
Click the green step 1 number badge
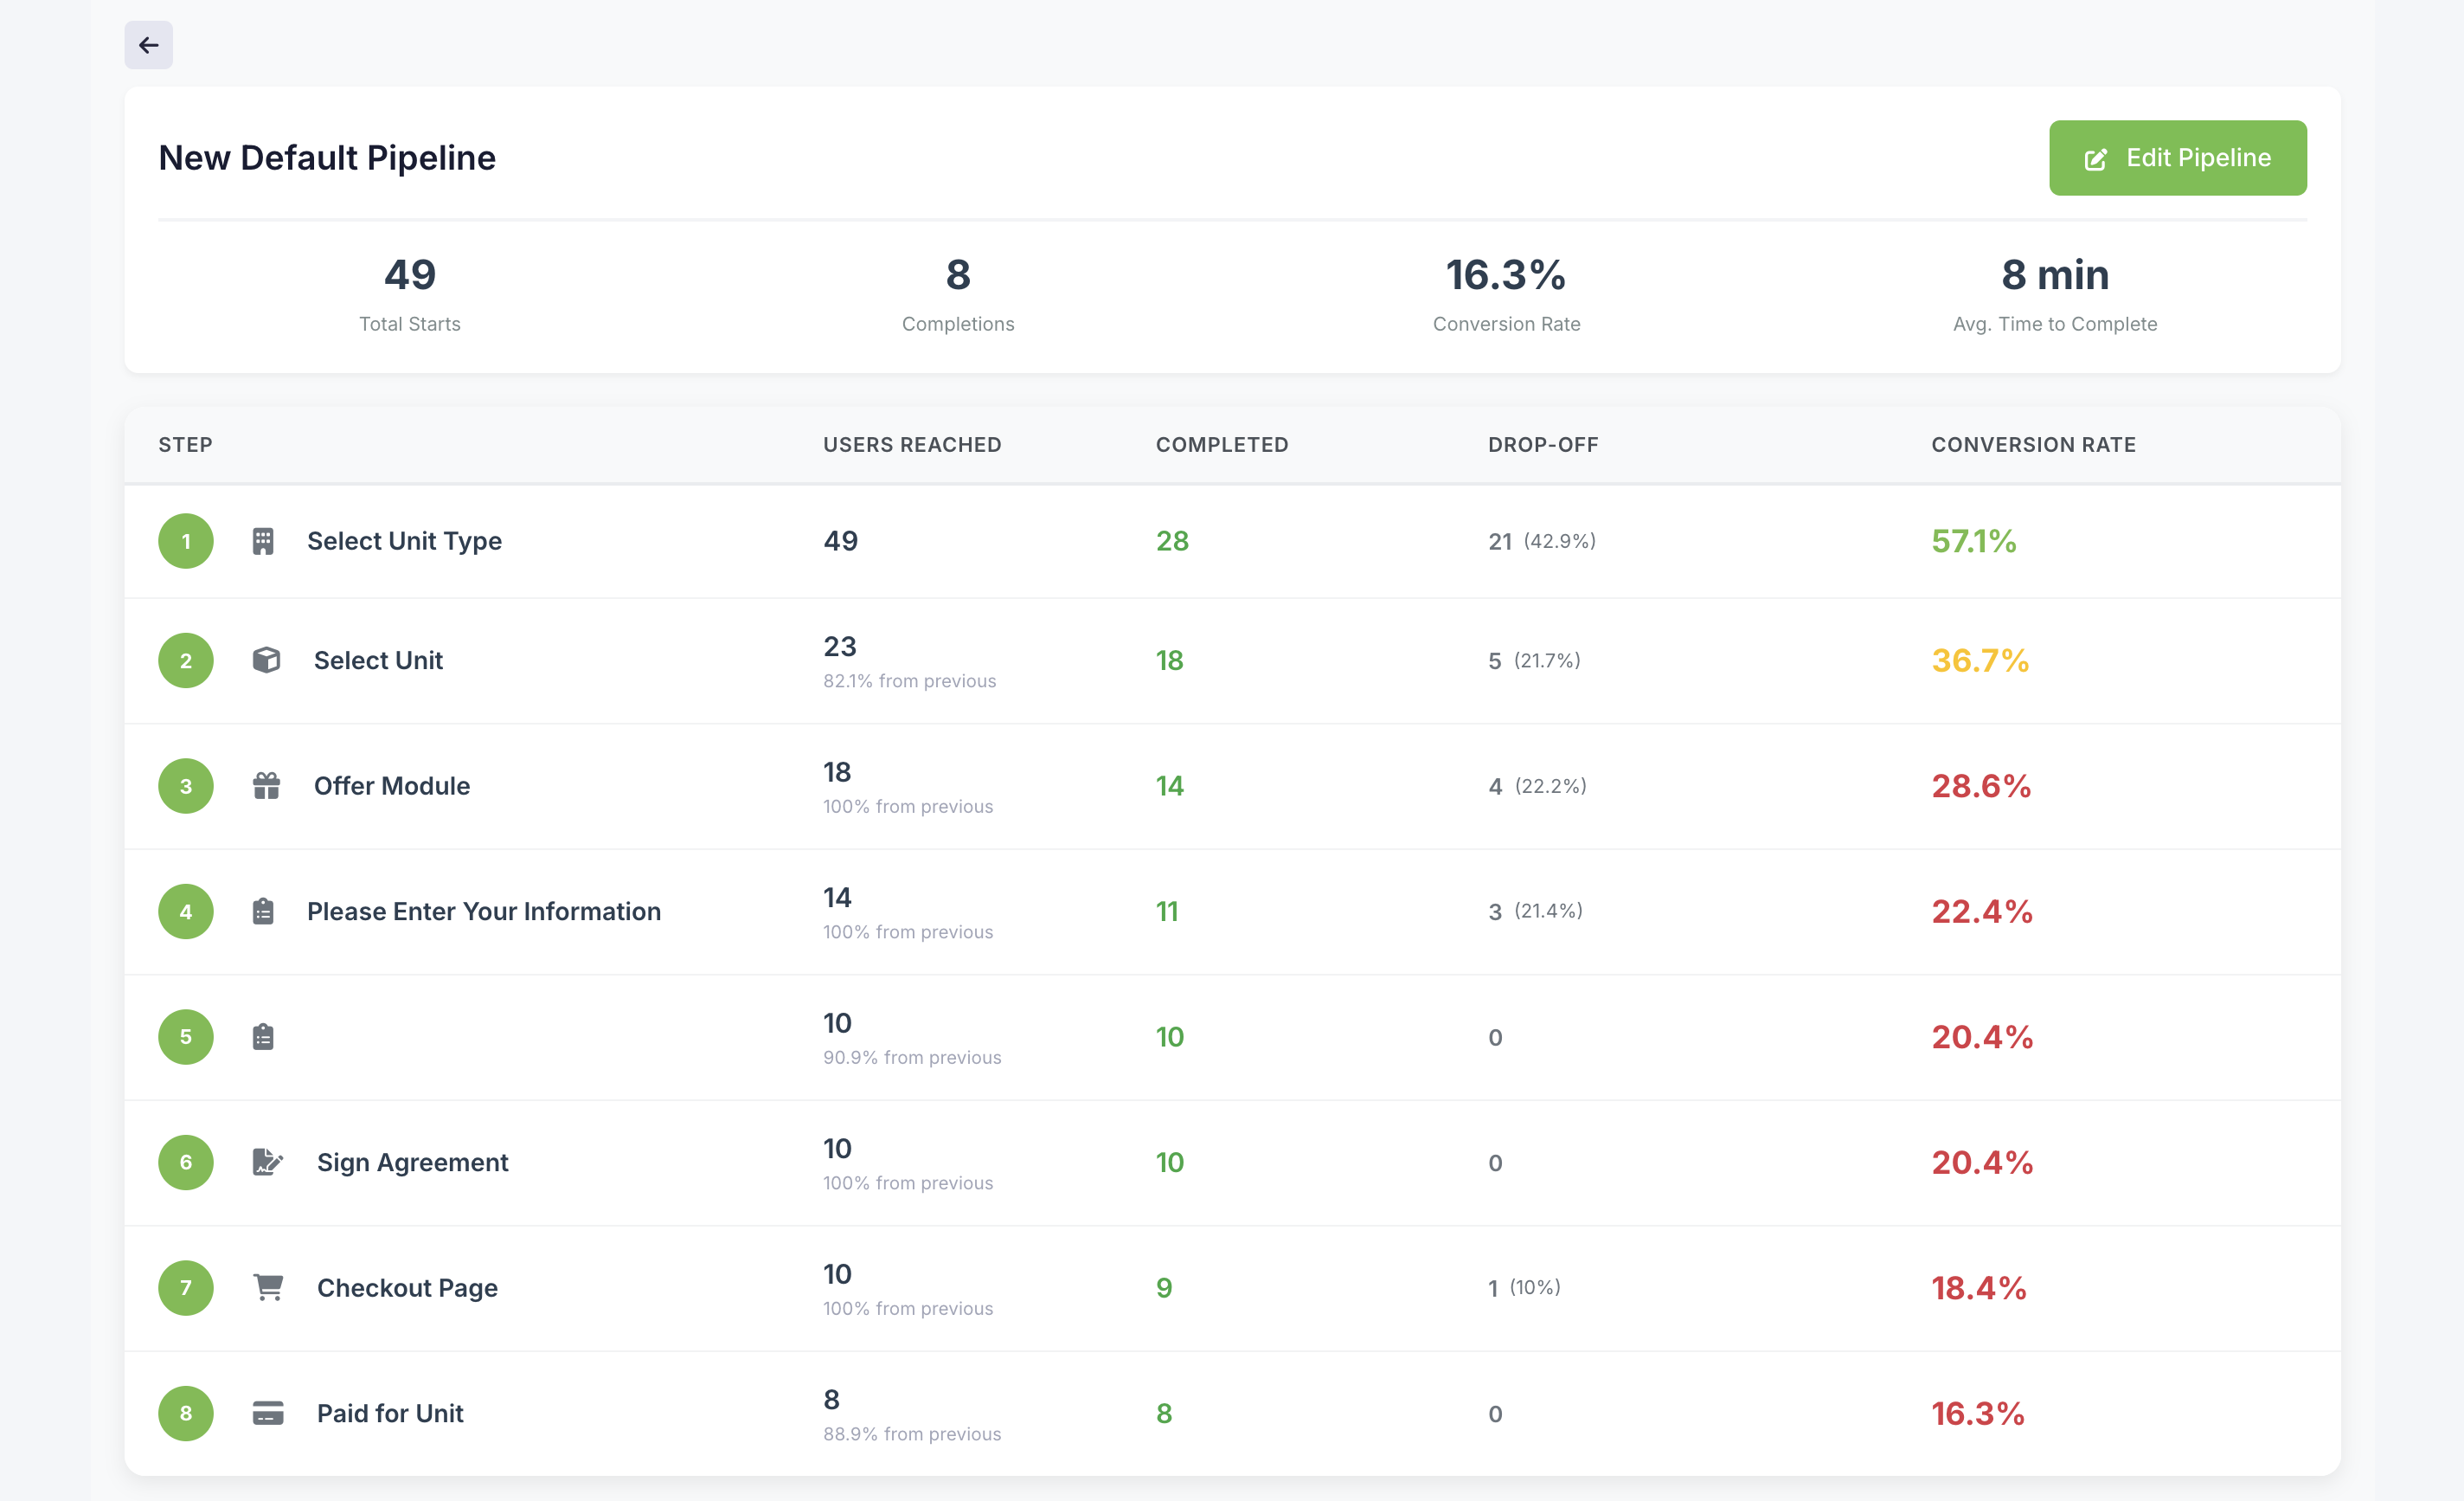point(186,541)
